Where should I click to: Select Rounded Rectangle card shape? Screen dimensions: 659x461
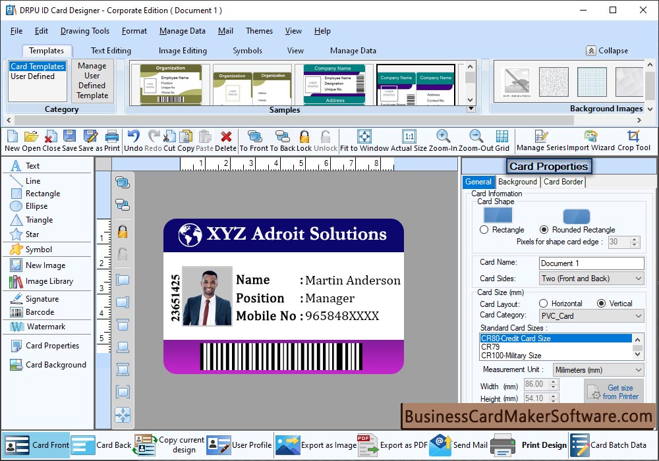(x=544, y=230)
